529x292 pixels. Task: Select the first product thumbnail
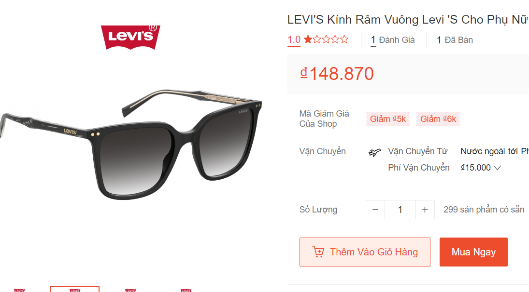coord(19,290)
